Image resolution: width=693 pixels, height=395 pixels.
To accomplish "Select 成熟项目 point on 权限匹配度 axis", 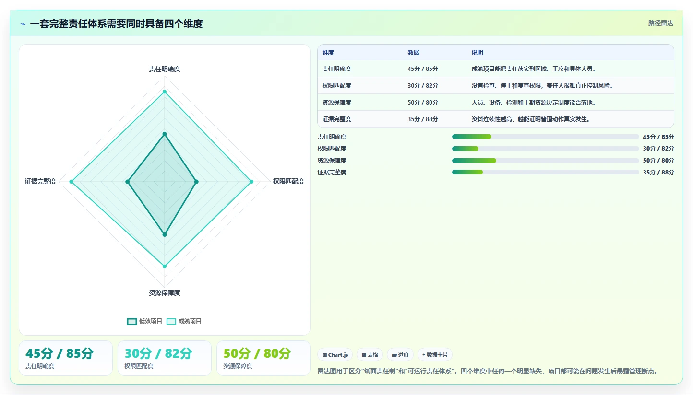I will pyautogui.click(x=251, y=181).
